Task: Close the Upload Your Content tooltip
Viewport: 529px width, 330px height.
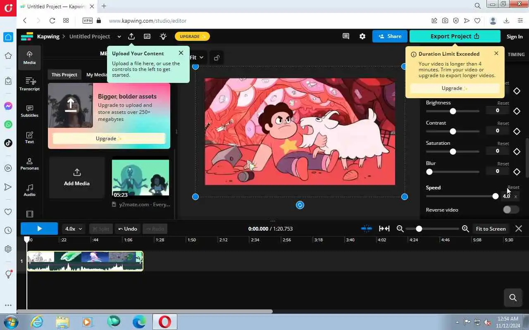Action: click(181, 53)
